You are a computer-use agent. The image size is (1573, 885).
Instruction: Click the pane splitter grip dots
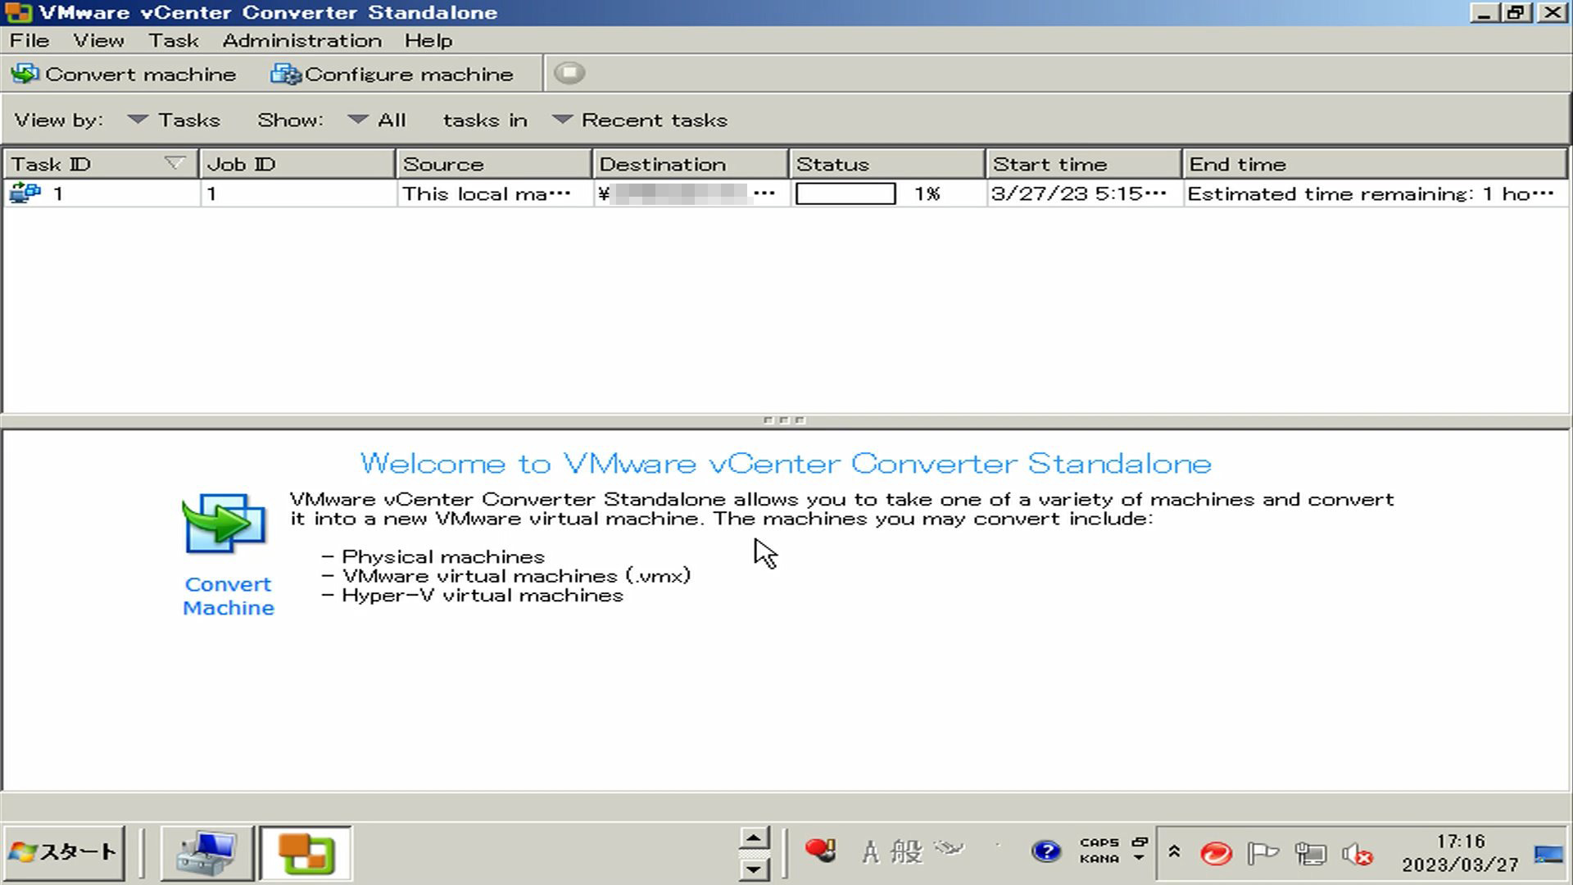point(784,420)
